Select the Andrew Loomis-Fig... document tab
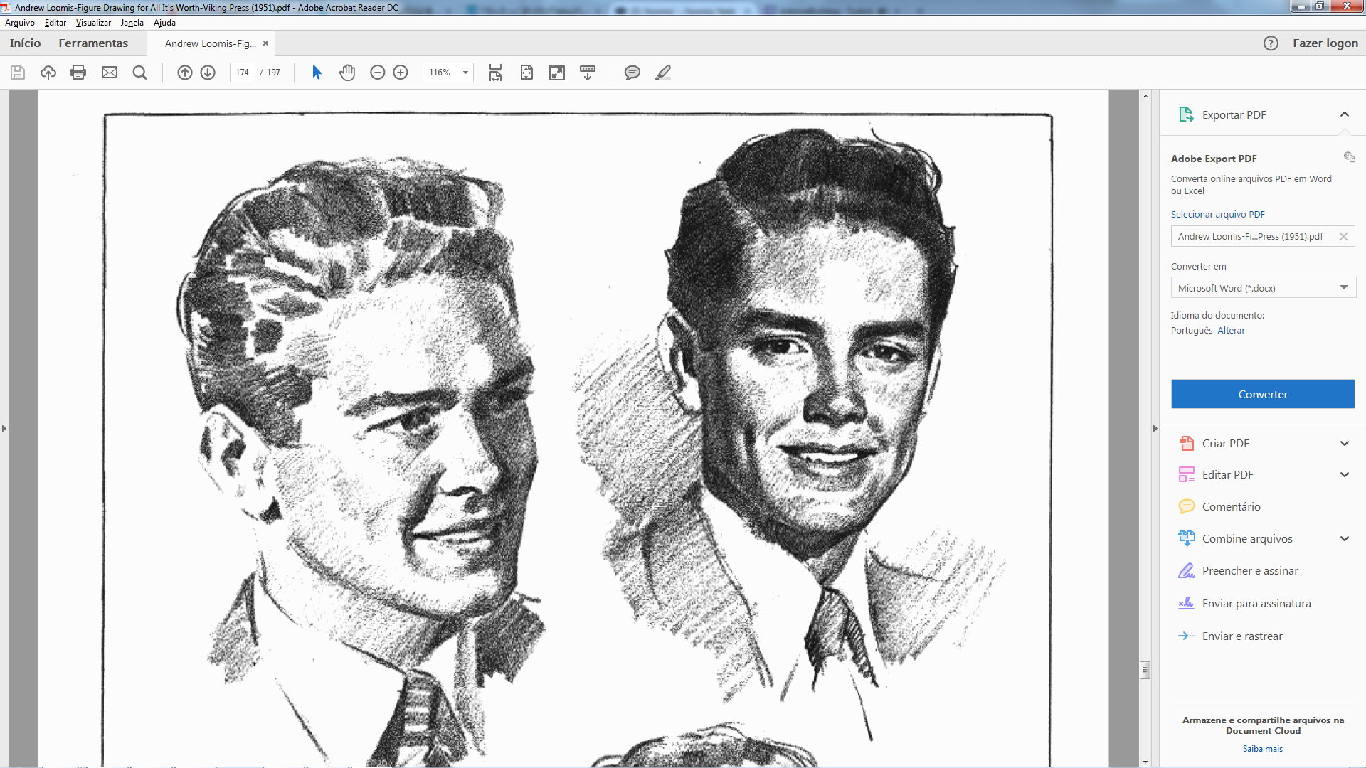This screenshot has width=1366, height=768. pos(211,43)
